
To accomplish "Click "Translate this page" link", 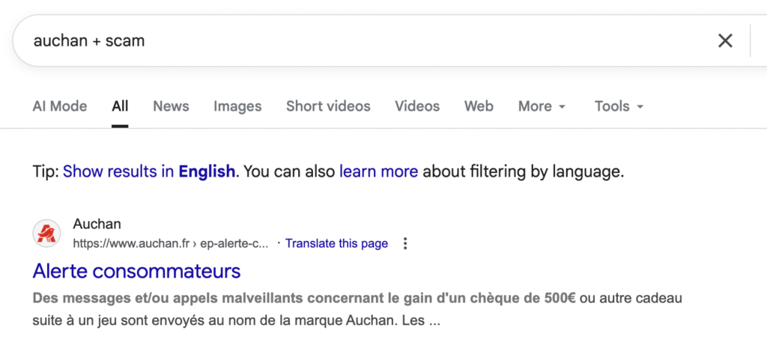I will [x=336, y=243].
